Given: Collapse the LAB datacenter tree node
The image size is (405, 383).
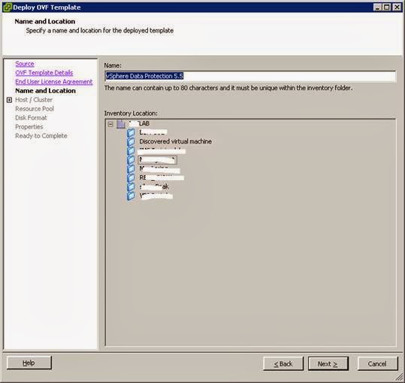Looking at the screenshot, I should point(110,124).
